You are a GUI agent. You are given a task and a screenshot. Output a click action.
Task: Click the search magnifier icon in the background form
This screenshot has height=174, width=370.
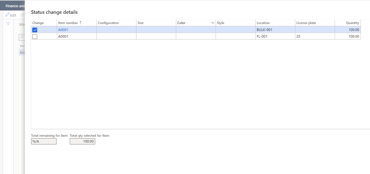tap(22, 37)
